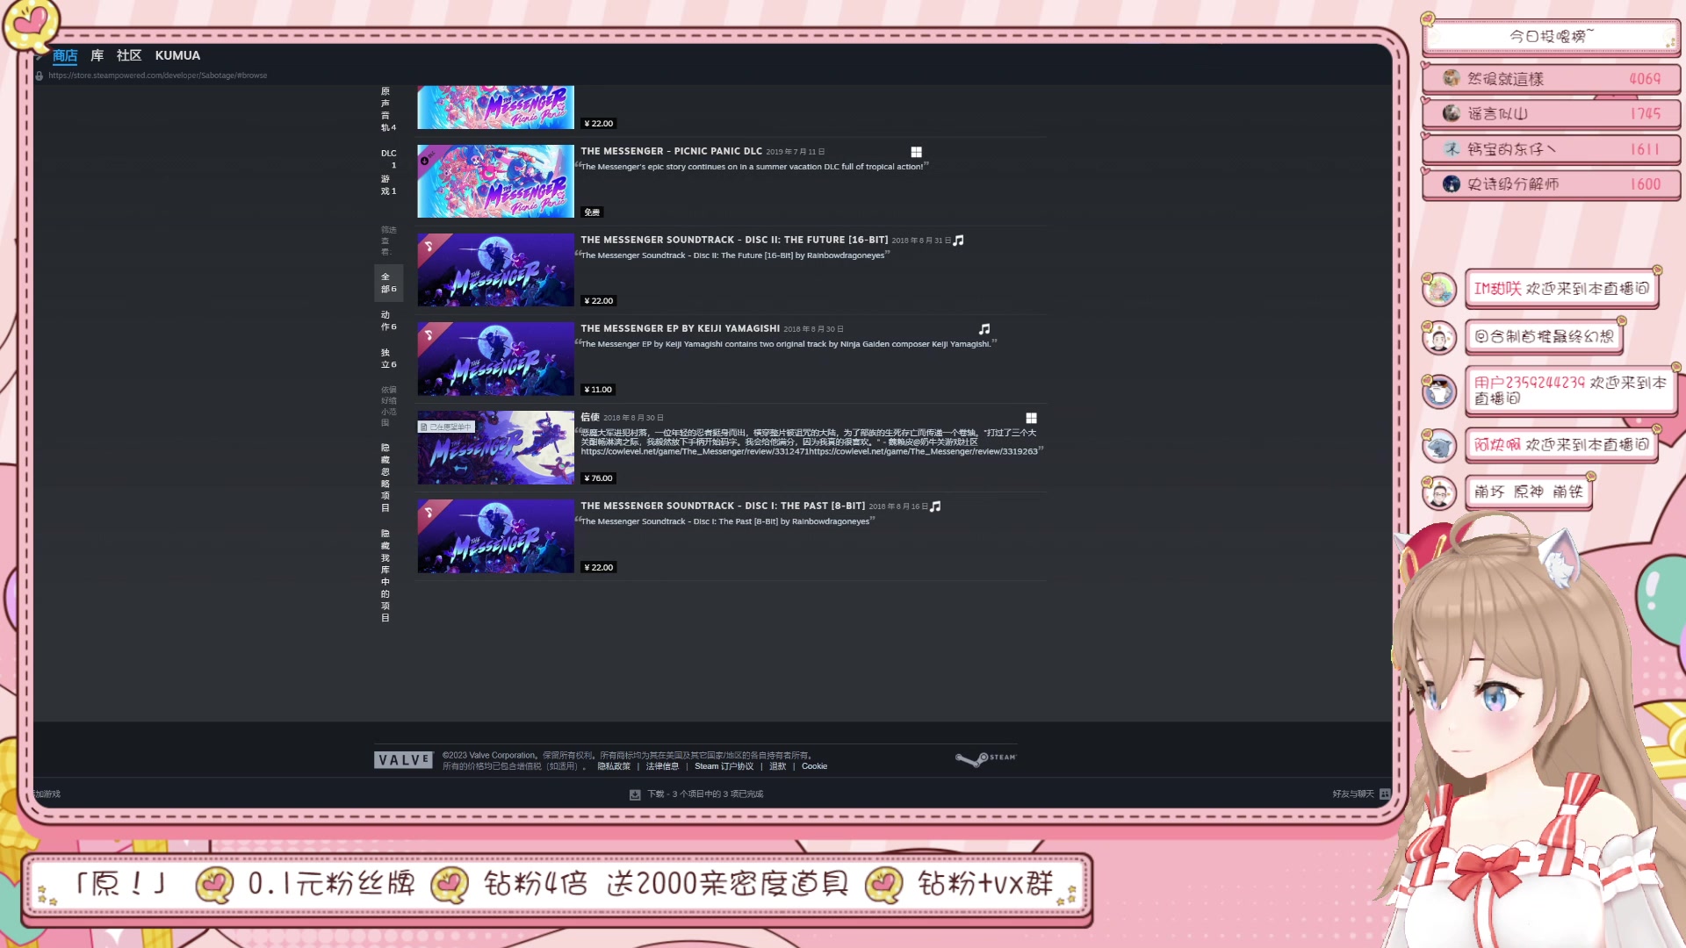The width and height of the screenshot is (1686, 948).
Task: Open the title THE MESSENGER SOUNDTRACK - DISC II: THE FUTURE [16-BIT]
Action: click(734, 240)
